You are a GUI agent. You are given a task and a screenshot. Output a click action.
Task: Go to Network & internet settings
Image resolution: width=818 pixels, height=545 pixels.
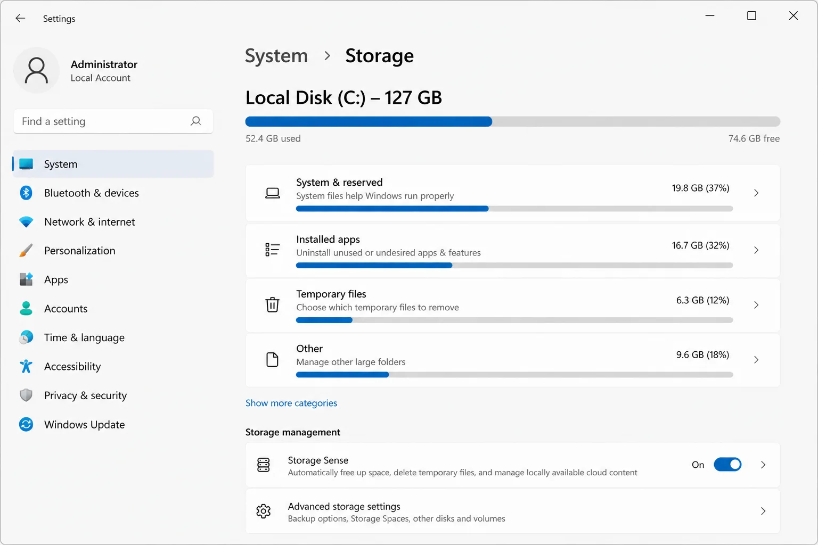click(x=113, y=222)
